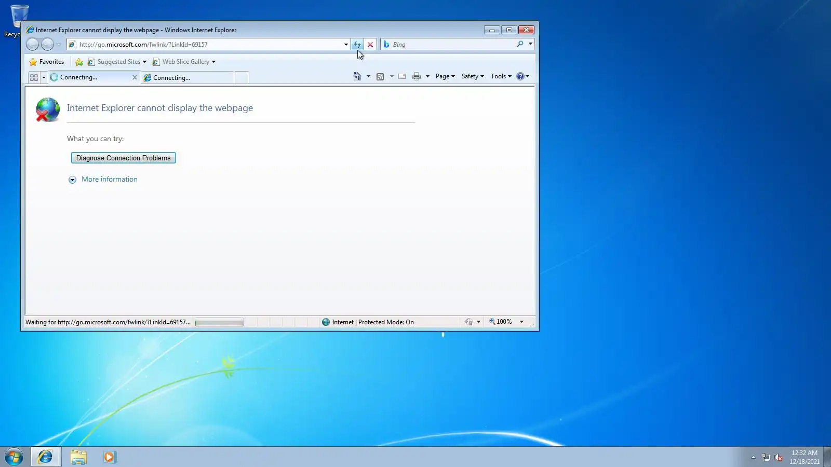Screen dimensions: 831x467
Task: Open the Favorites center
Action: (x=47, y=62)
